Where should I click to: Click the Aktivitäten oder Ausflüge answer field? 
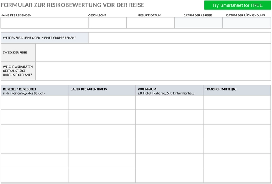153,71
